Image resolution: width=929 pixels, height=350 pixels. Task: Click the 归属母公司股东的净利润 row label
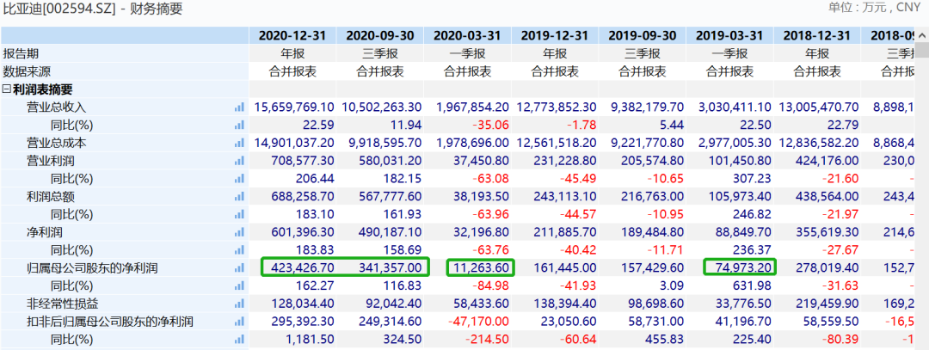pos(92,267)
